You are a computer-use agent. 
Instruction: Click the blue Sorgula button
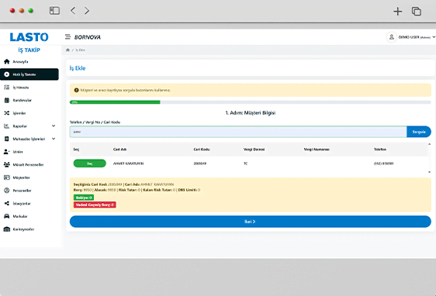pos(419,132)
